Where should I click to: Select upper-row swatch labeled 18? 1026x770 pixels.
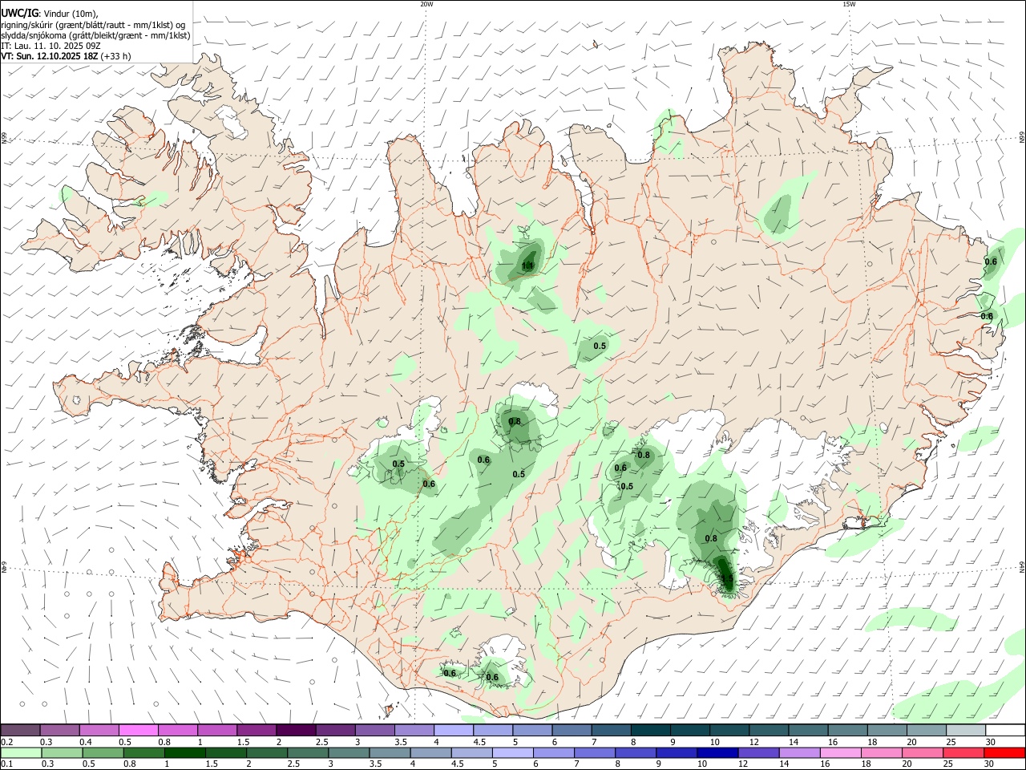887,730
